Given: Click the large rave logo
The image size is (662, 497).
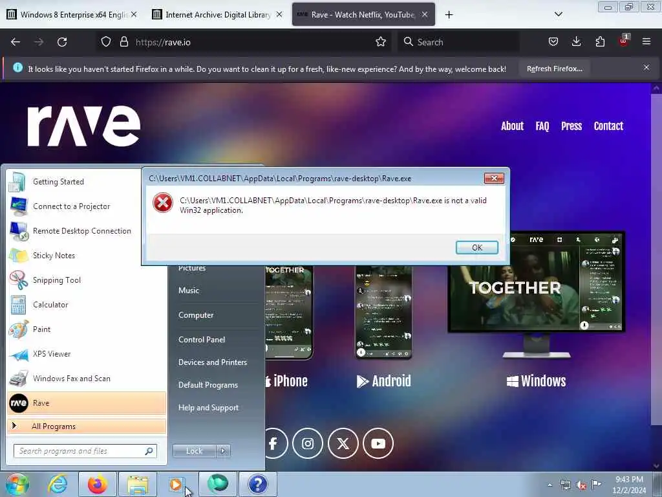Looking at the screenshot, I should pos(83,126).
